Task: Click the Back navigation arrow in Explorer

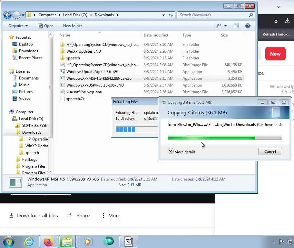Action: pos(7,15)
